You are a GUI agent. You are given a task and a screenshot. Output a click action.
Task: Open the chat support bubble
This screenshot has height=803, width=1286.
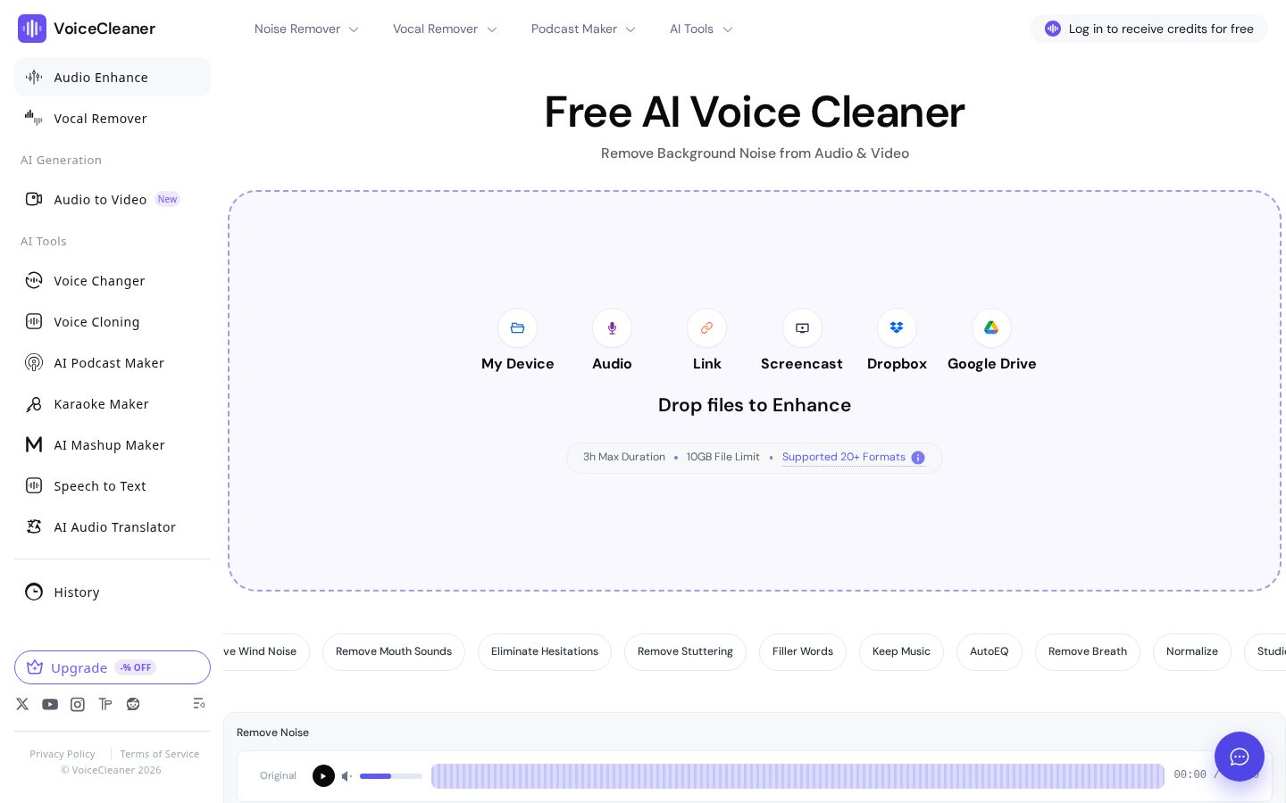(1240, 757)
